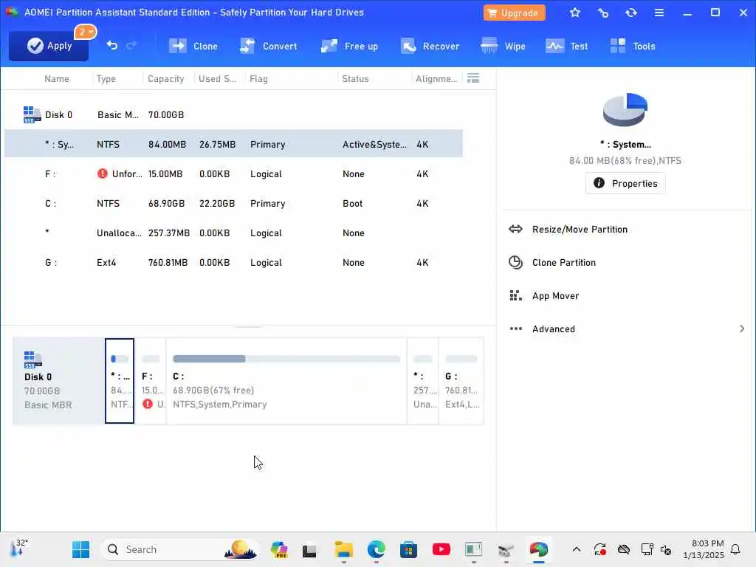Select the F: unformatted partition row
Image resolution: width=756 pixels, height=567 pixels.
click(234, 173)
